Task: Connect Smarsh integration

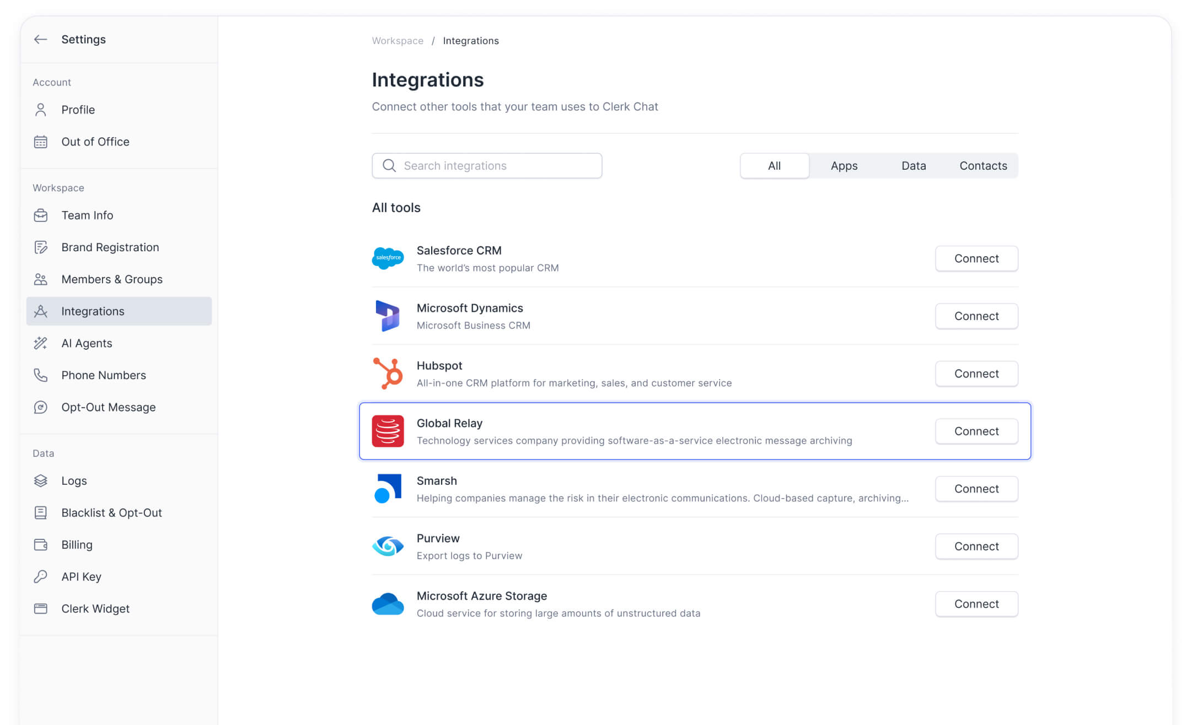Action: pyautogui.click(x=976, y=489)
